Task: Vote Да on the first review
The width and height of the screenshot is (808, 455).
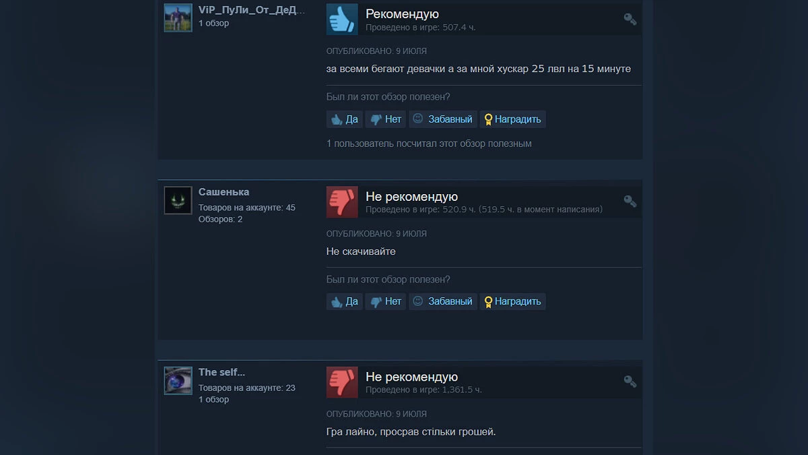Action: click(345, 119)
